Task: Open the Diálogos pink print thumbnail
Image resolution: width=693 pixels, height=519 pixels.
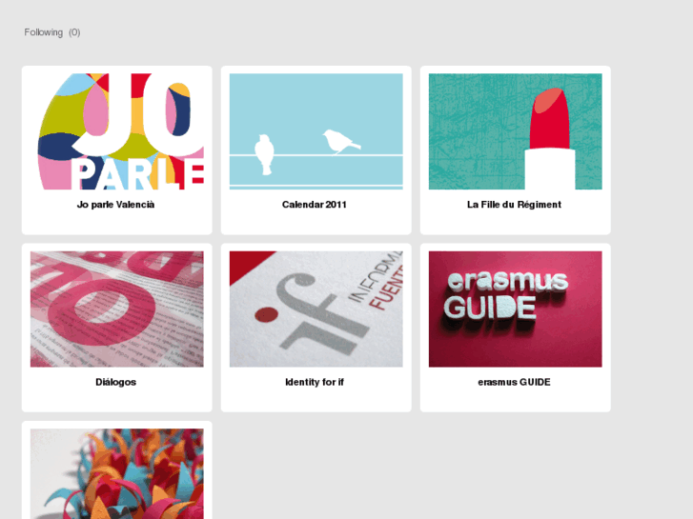Action: (x=116, y=309)
